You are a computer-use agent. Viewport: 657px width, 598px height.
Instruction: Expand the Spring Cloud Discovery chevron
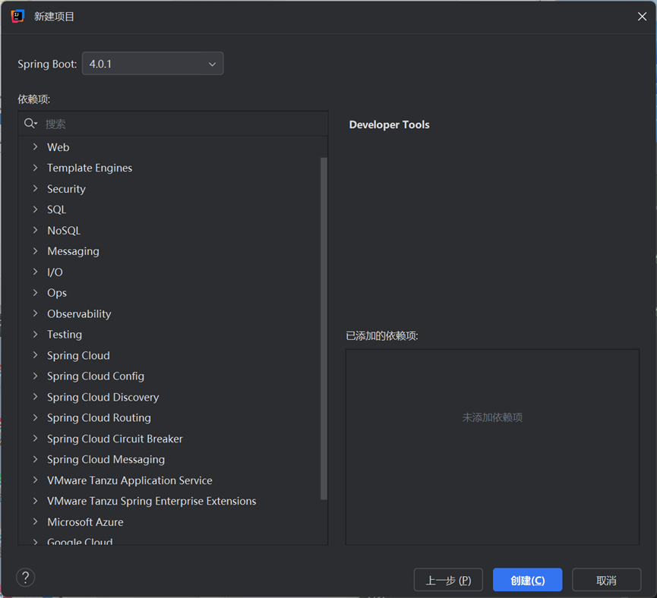[35, 397]
